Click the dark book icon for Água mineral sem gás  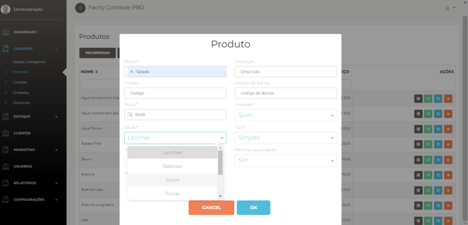tap(418, 114)
